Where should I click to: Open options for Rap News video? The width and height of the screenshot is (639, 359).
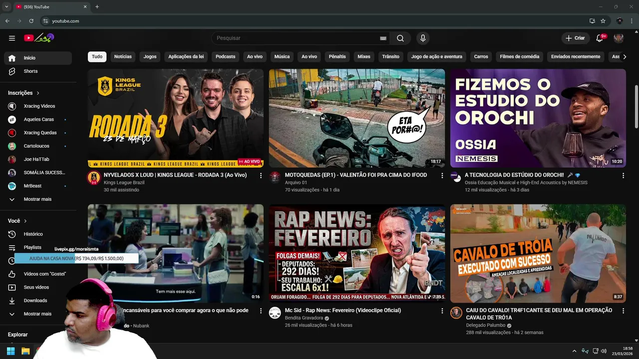click(x=442, y=311)
